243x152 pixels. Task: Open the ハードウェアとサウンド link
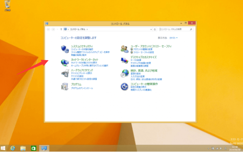coord(82,70)
